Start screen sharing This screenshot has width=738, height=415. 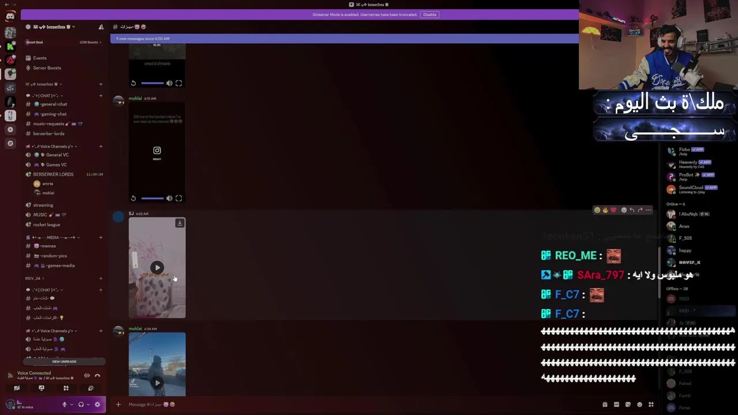[42, 388]
